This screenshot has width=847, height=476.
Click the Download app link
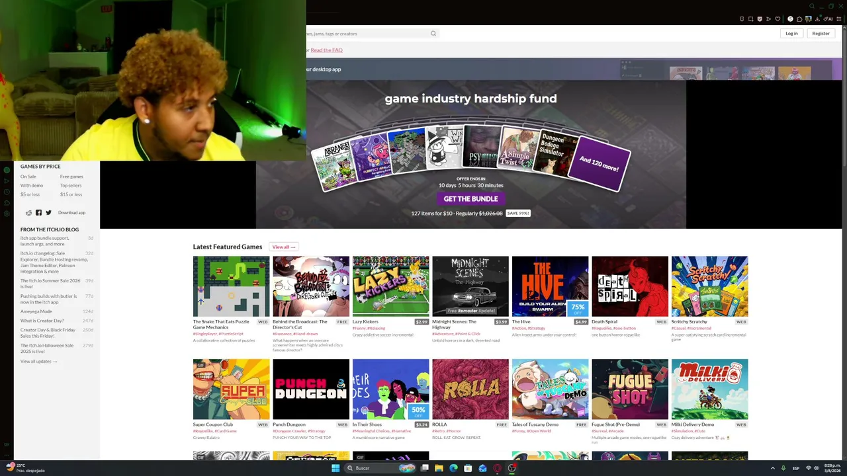tap(71, 213)
